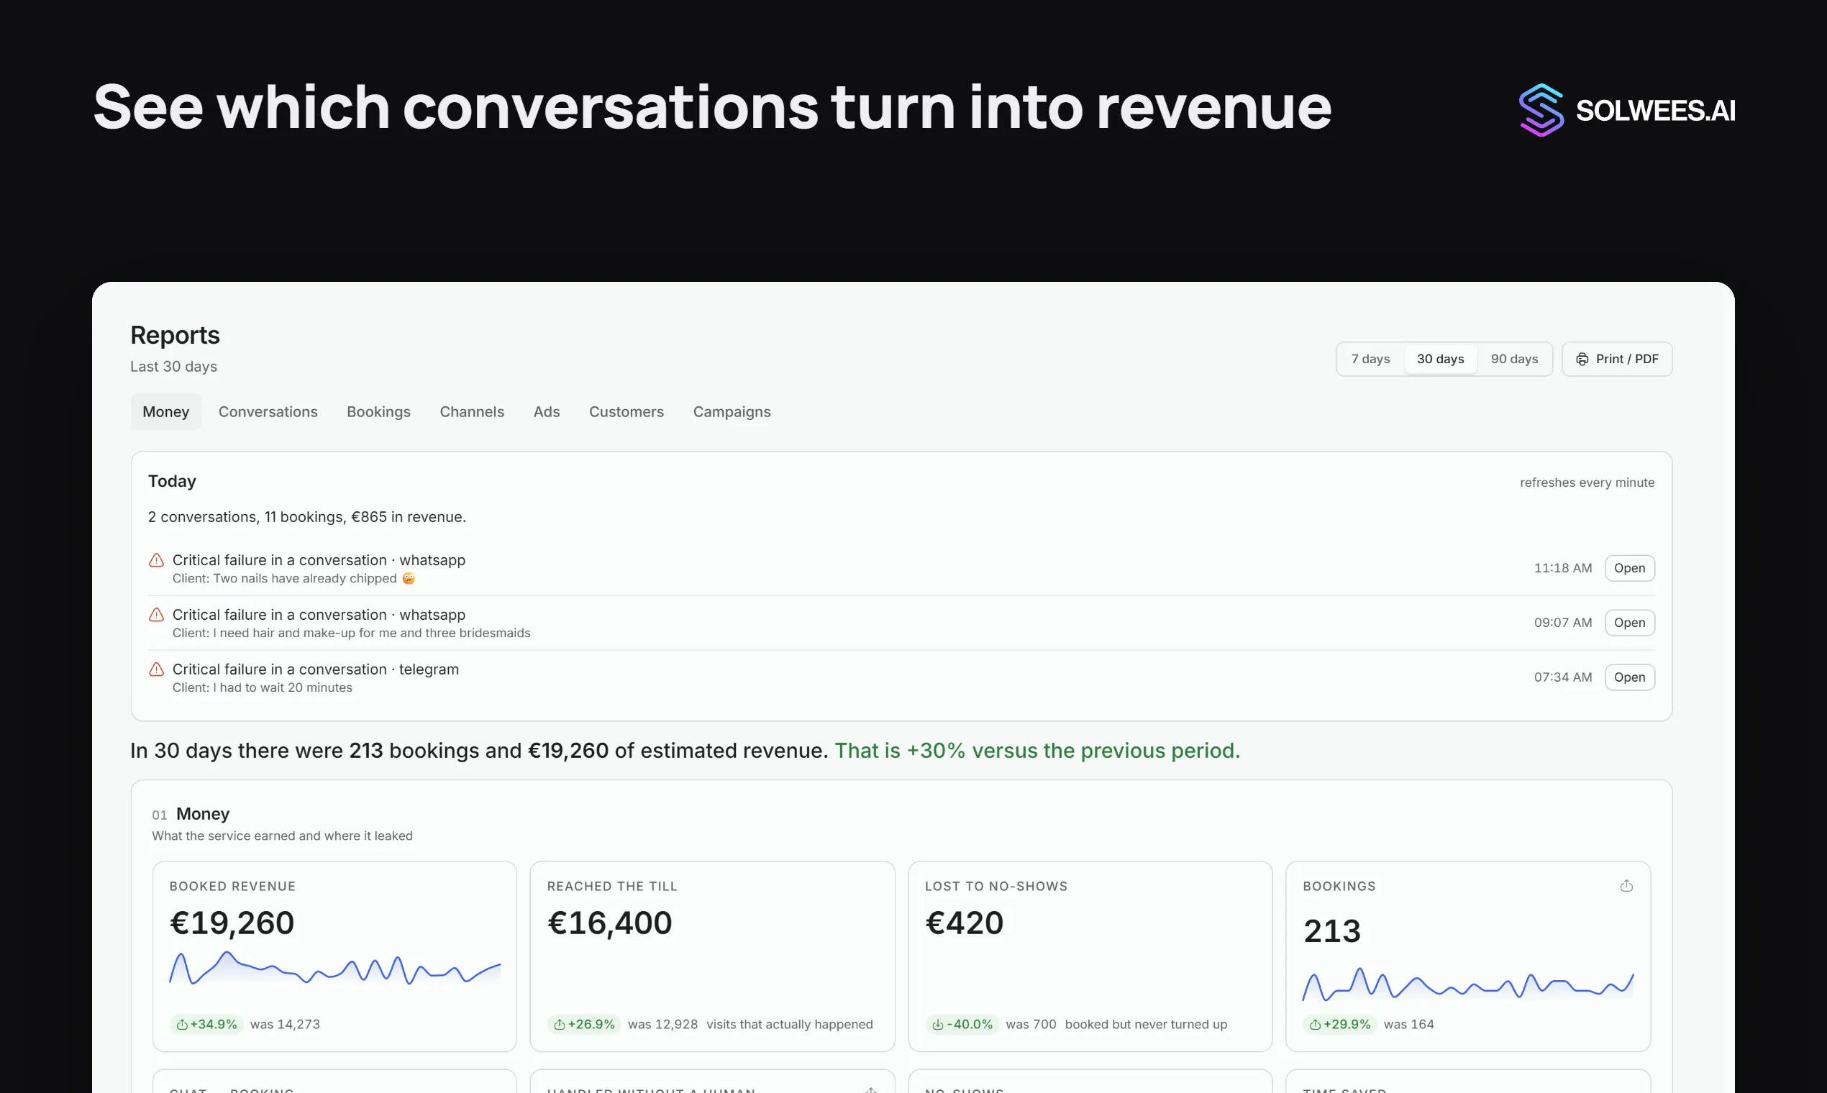Click the Print / PDF button
This screenshot has width=1827, height=1093.
(x=1617, y=360)
